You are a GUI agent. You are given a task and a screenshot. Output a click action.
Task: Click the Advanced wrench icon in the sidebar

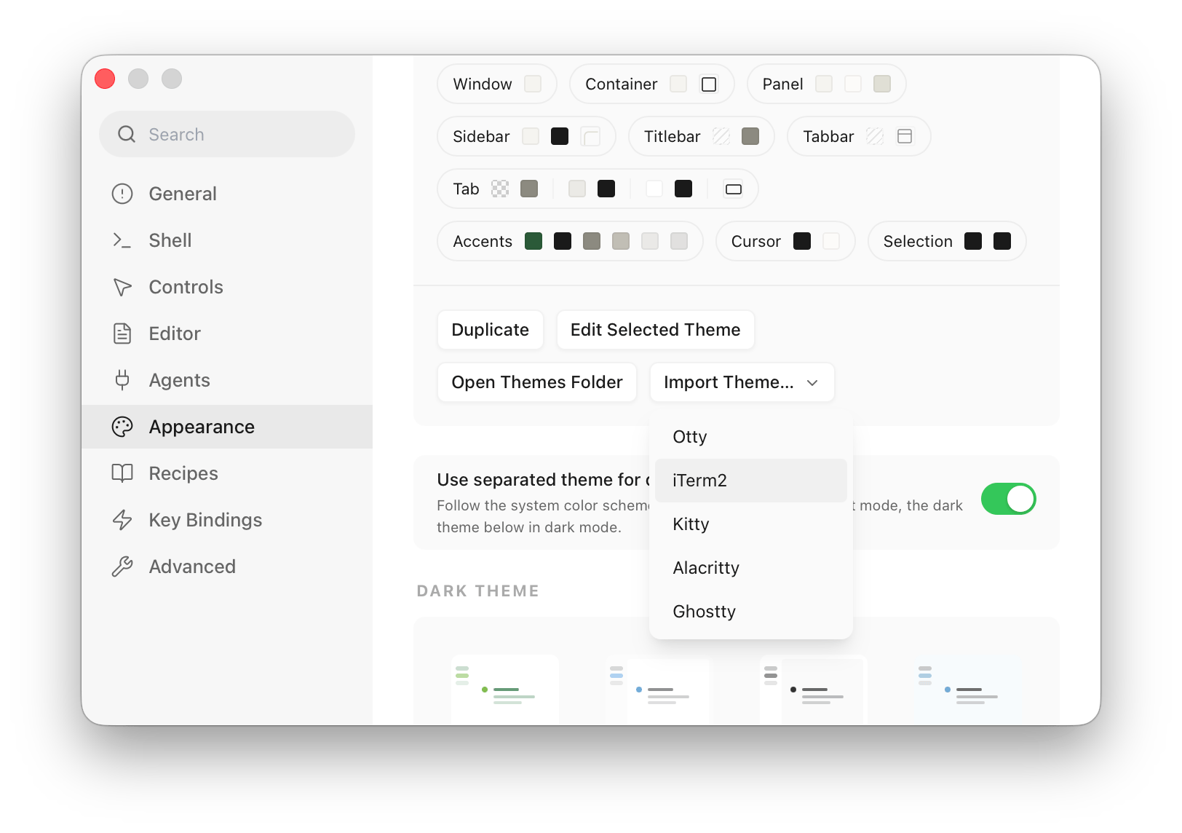122,566
